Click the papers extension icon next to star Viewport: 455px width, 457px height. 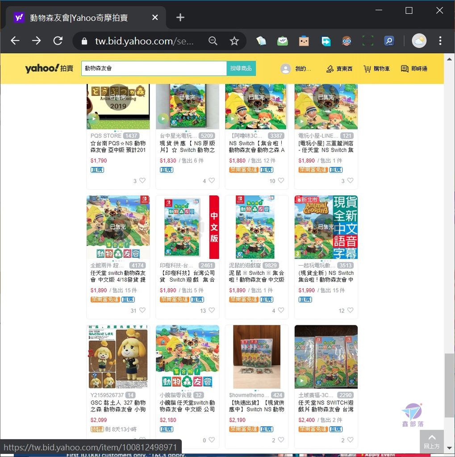(x=261, y=41)
